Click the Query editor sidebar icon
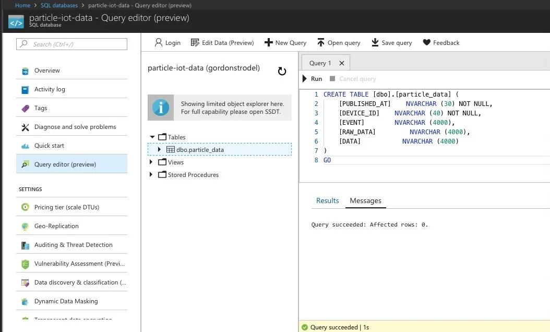This screenshot has width=550, height=332. click(25, 164)
